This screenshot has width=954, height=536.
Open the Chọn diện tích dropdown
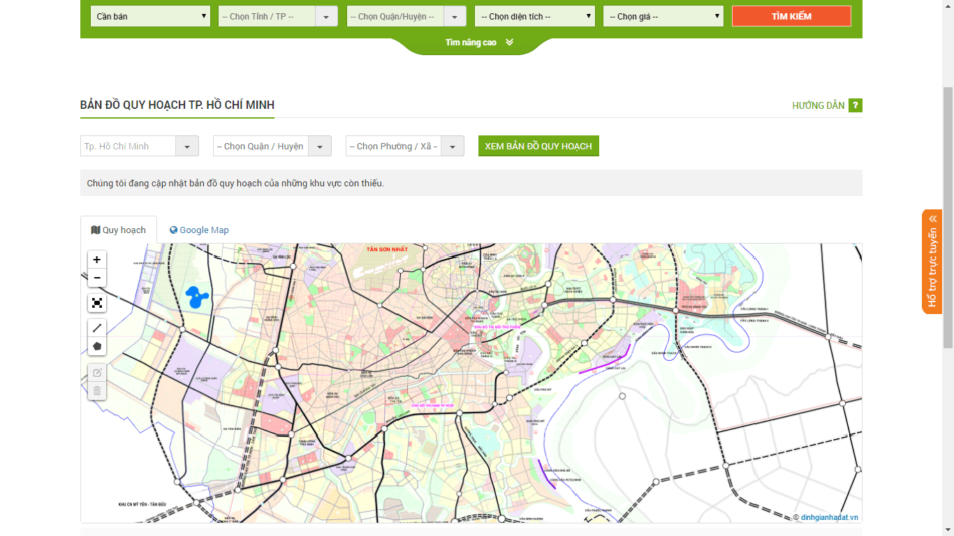pyautogui.click(x=534, y=16)
